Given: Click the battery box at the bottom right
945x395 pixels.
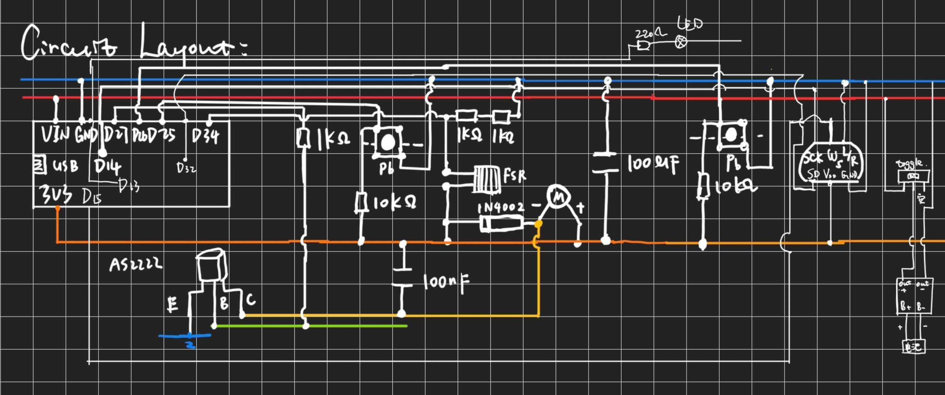Looking at the screenshot, I should pyautogui.click(x=913, y=346).
